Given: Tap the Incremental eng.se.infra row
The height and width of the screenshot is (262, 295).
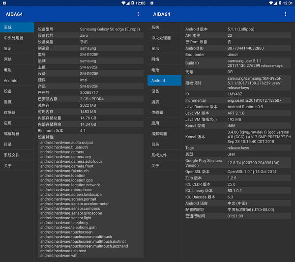Looking at the screenshot, I should point(238,100).
